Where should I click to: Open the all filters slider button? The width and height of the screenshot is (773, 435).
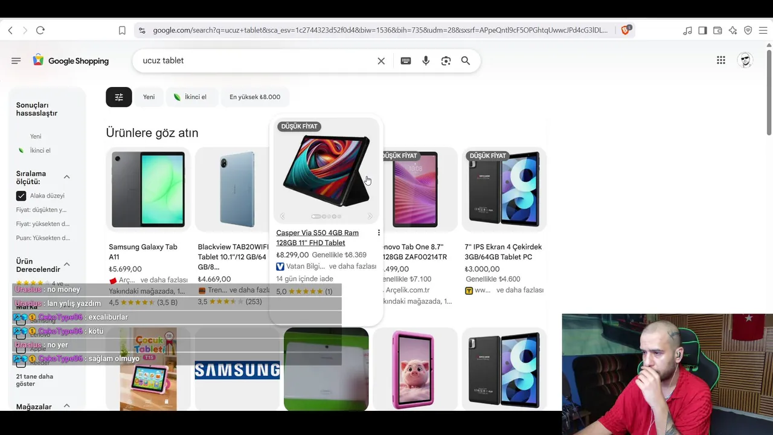[119, 97]
